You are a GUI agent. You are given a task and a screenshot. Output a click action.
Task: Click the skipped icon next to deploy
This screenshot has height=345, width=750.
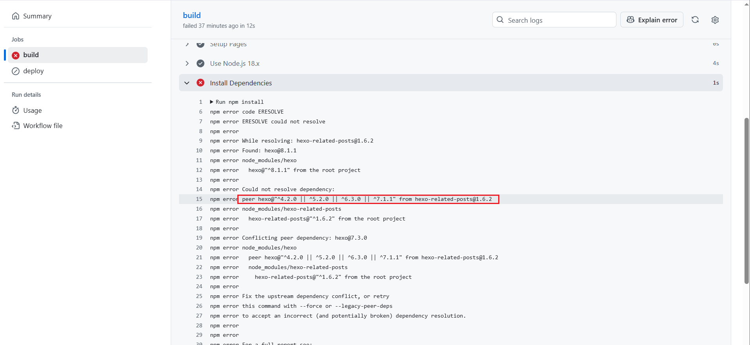click(x=16, y=71)
